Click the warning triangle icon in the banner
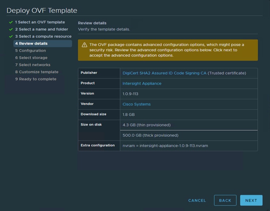 [x=84, y=45]
